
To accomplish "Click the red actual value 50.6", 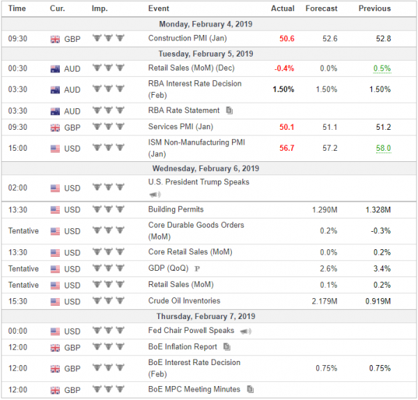I will (x=287, y=39).
